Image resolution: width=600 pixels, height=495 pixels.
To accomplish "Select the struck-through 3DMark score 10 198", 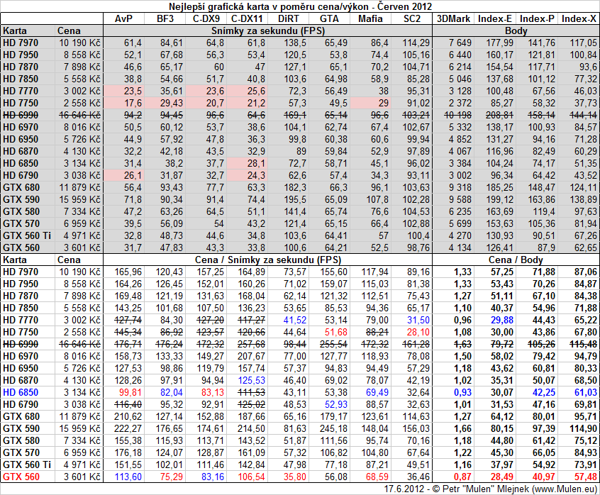I will click(x=457, y=115).
